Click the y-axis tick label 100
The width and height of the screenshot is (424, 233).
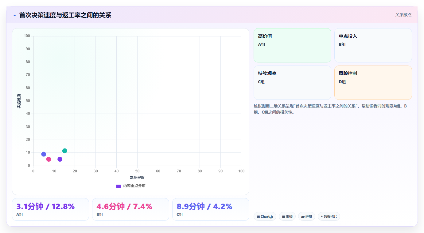click(27, 36)
